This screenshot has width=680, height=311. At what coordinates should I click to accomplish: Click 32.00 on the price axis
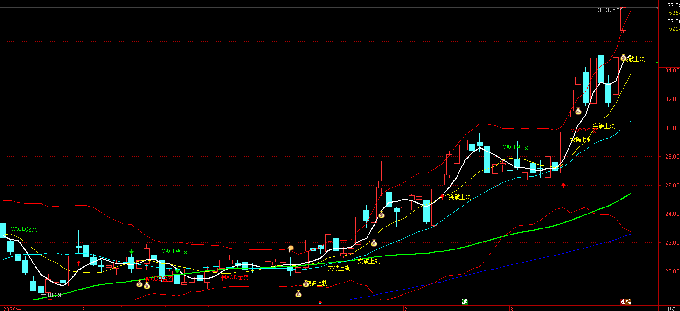coord(673,99)
